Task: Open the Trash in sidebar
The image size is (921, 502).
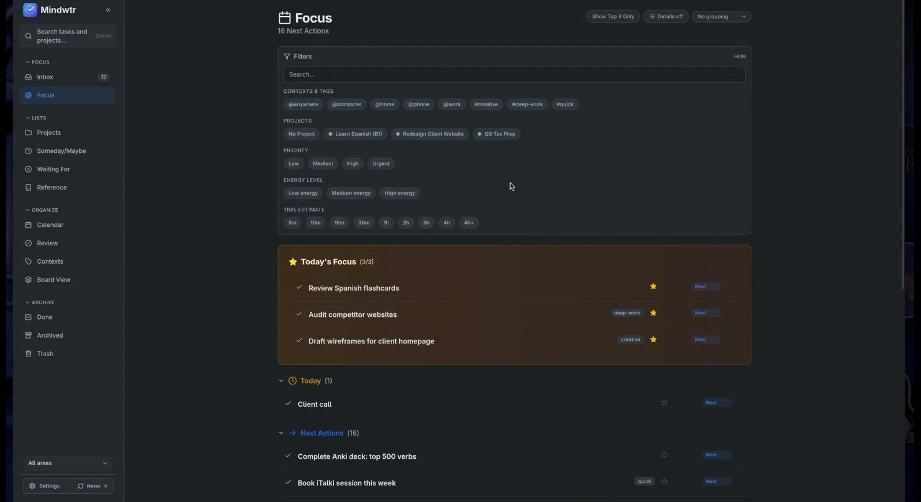Action: (x=68, y=354)
